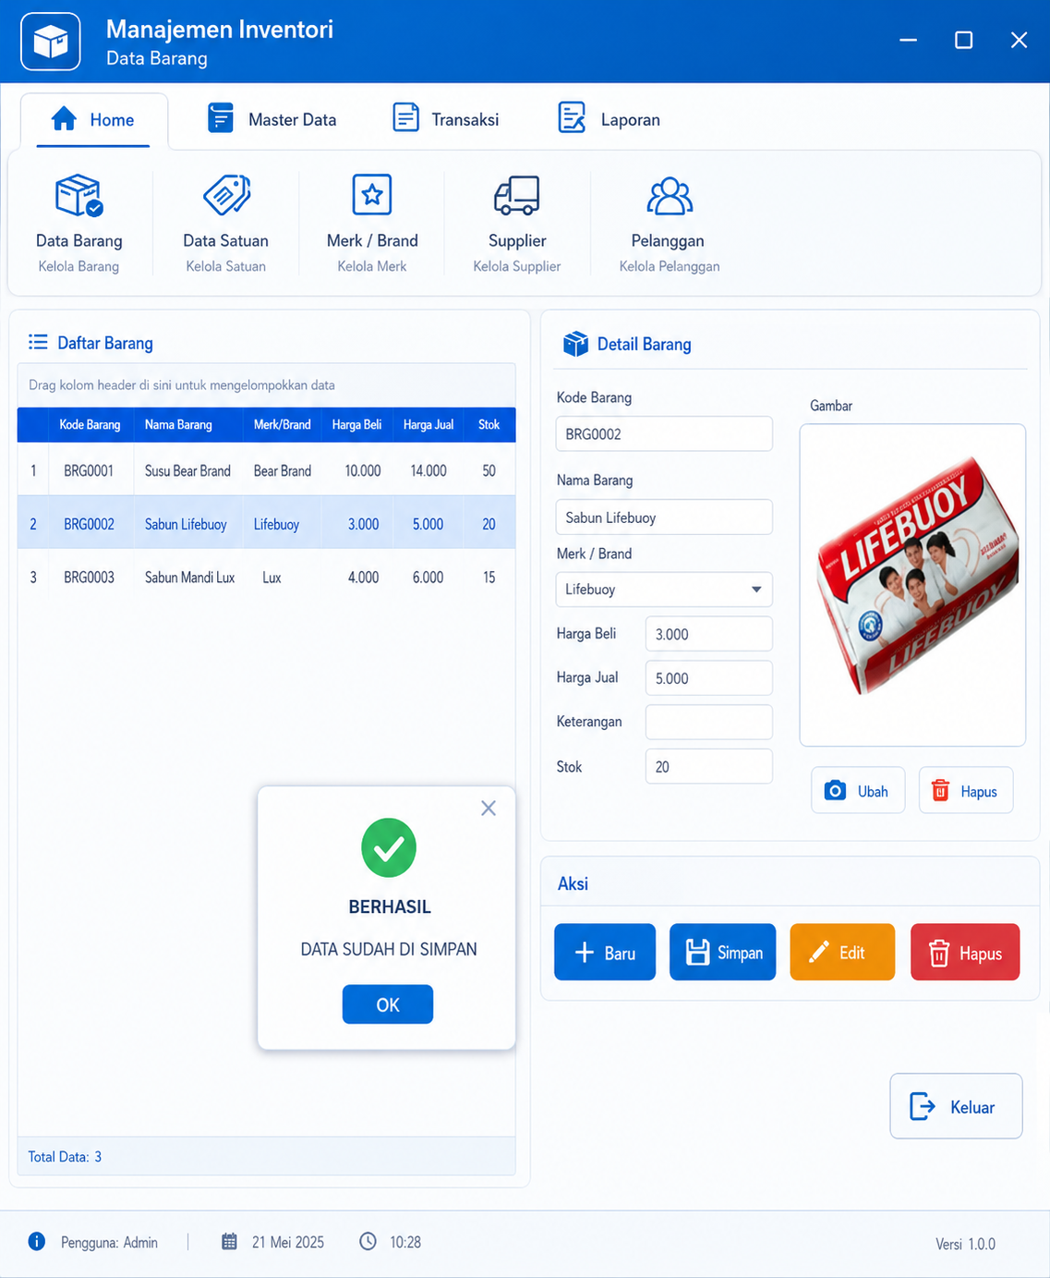Open the Transaksi tab
Viewport: 1050px width, 1278px height.
point(446,119)
